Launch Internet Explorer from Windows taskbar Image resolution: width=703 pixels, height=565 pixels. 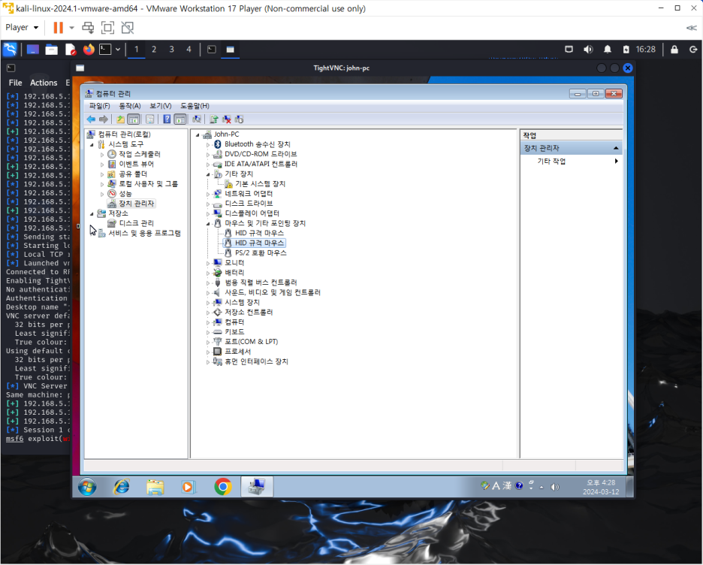click(121, 487)
